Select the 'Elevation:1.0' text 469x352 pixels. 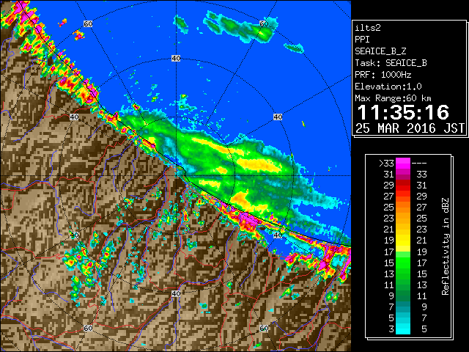click(388, 87)
